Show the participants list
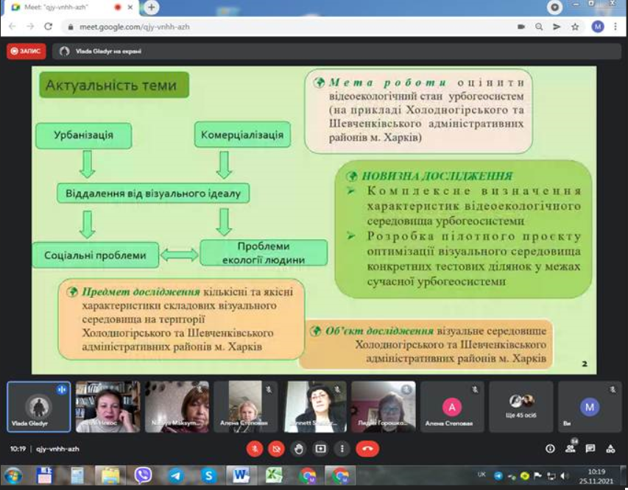Screen dimensions: 628x490 [569, 448]
